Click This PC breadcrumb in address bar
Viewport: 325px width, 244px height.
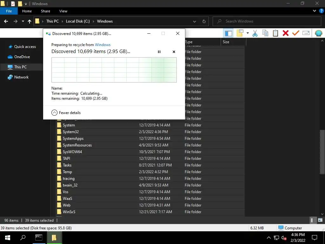pos(52,21)
